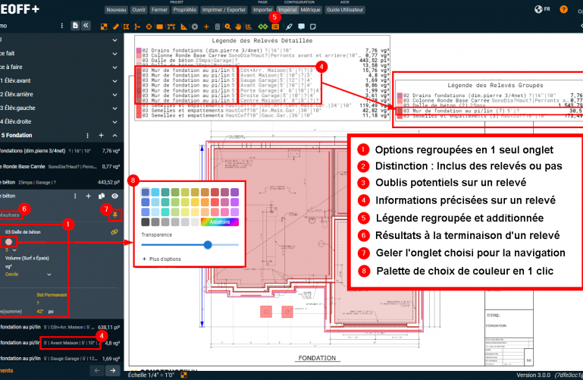Expand the 2 Élév.arrière page
This screenshot has height=380, width=583.
pyautogui.click(x=115, y=95)
